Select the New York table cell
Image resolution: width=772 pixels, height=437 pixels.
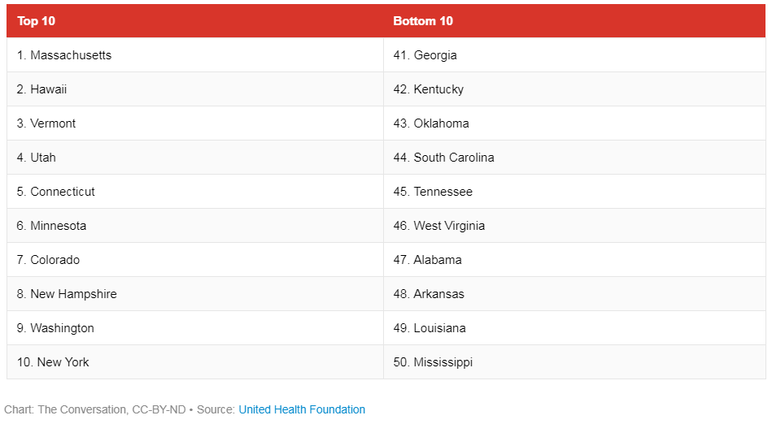point(195,361)
